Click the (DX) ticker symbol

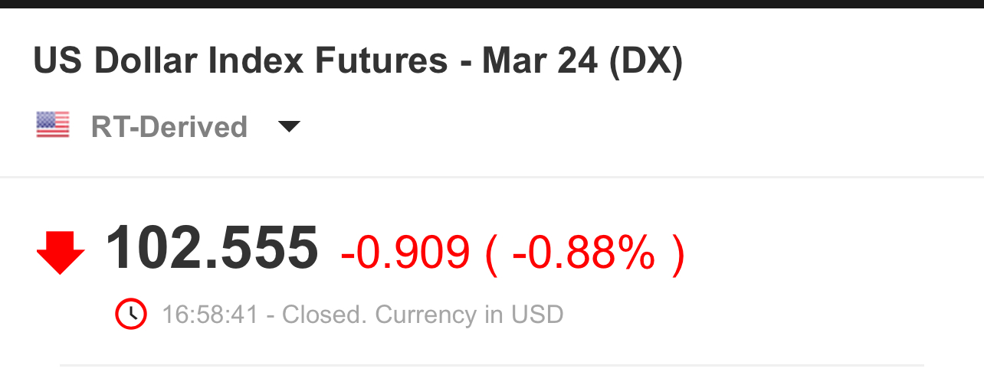pyautogui.click(x=645, y=61)
